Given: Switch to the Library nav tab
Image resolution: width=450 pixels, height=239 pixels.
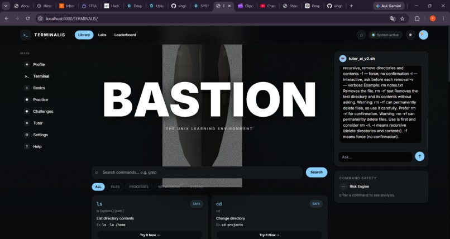Looking at the screenshot, I should coord(84,35).
